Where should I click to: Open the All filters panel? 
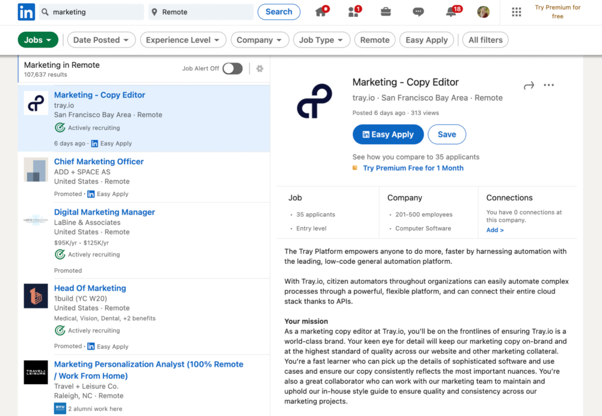[485, 40]
